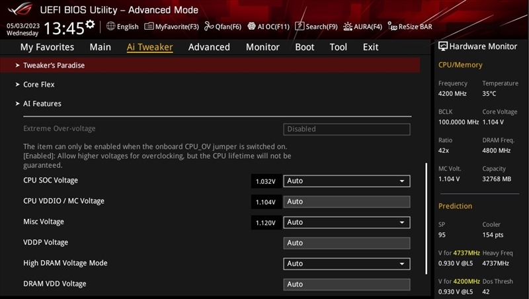Screen dimensions: 529x299
Task: Open the Tool tab
Action: 339,47
